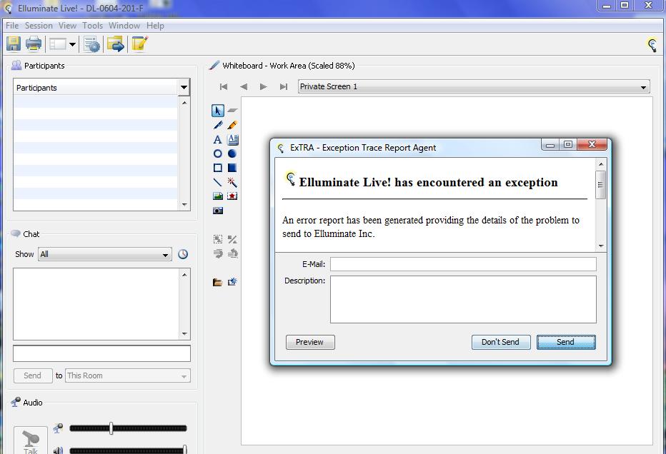
Task: Click the file transfer folder-arrow icon
Action: point(115,44)
